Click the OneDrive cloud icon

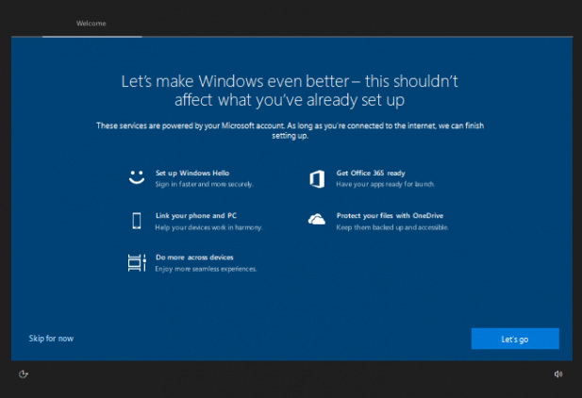click(x=317, y=220)
